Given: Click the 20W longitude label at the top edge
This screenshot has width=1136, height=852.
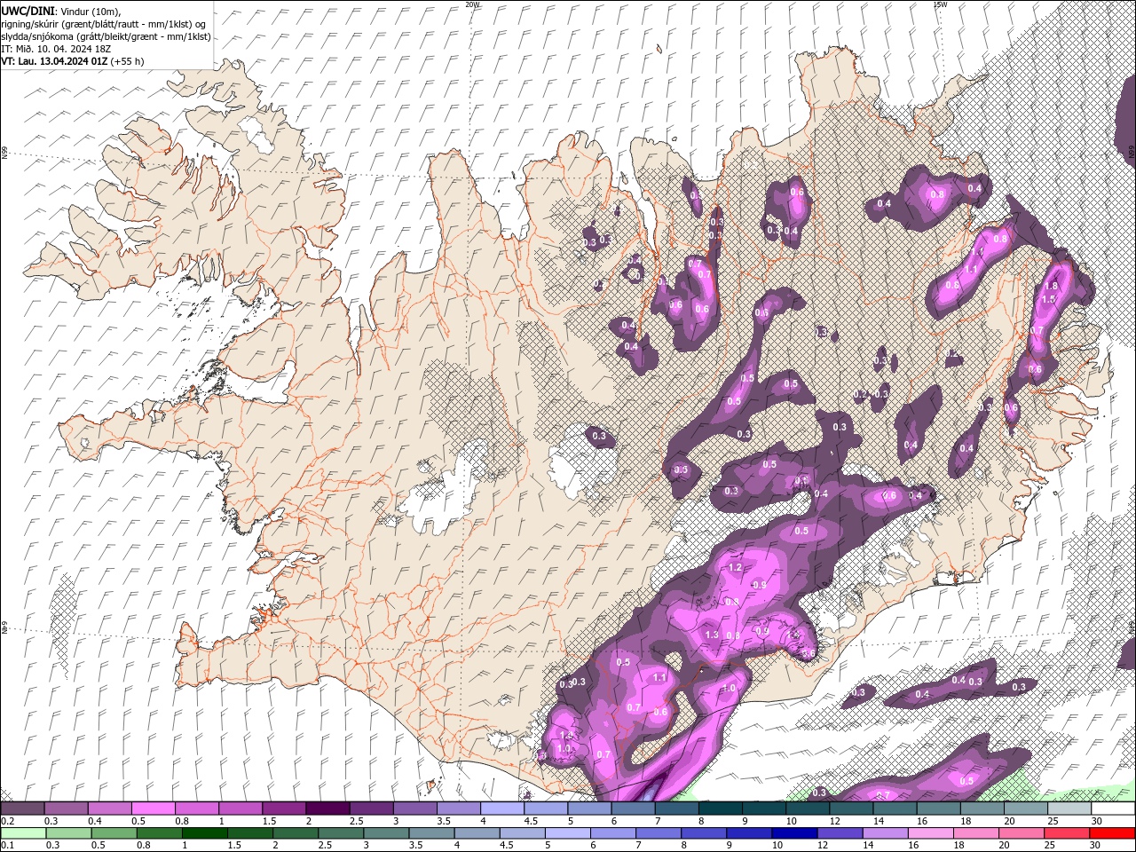Looking at the screenshot, I should [x=472, y=4].
